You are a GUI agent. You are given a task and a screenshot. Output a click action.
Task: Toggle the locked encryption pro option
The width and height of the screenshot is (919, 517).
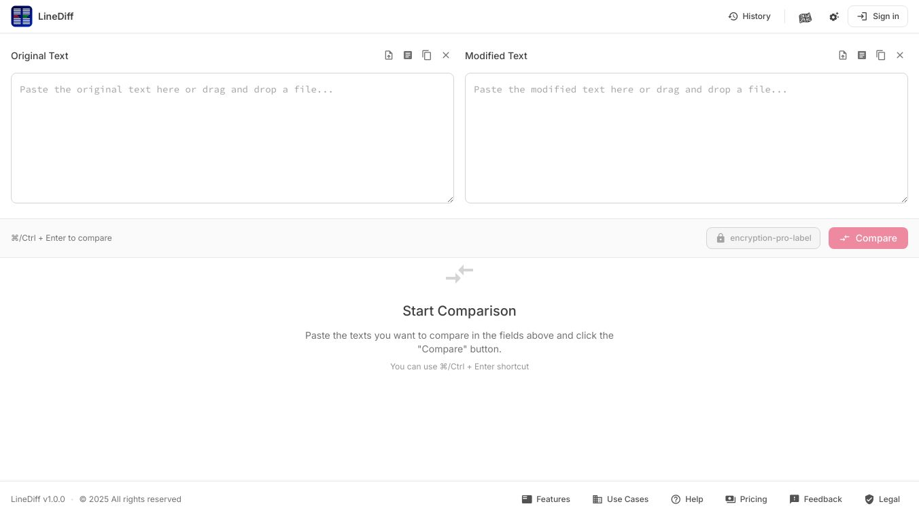pyautogui.click(x=763, y=238)
